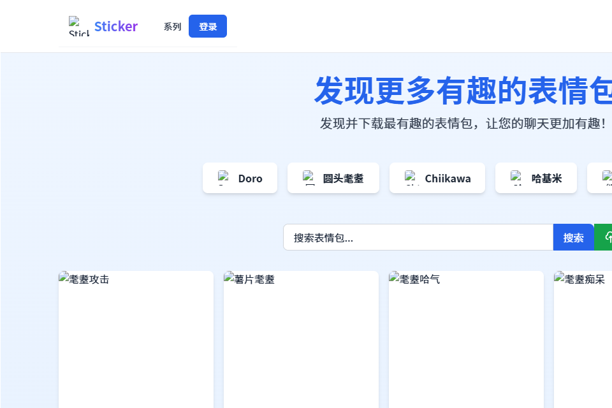Select the Chiikawa series chip

click(437, 178)
